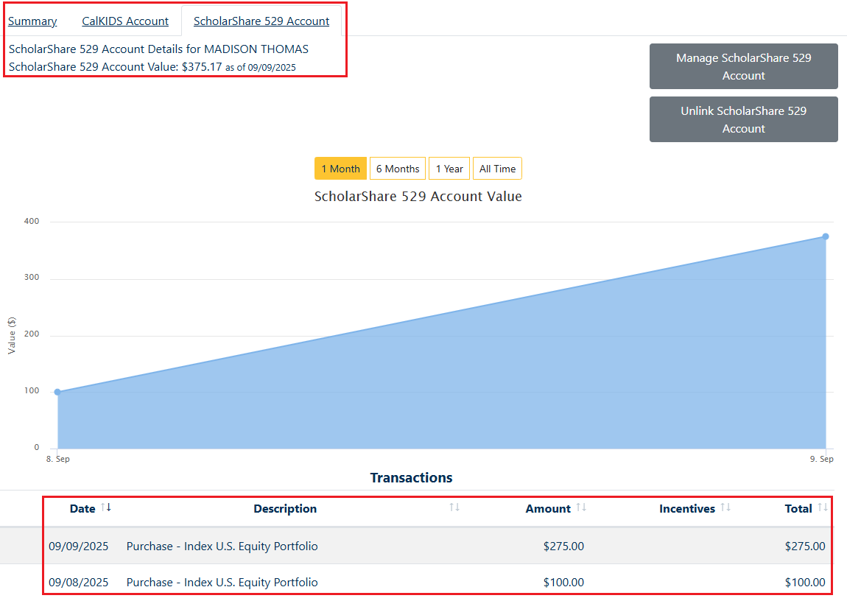
Task: Click the sort arrows beside Date column
Action: point(106,507)
